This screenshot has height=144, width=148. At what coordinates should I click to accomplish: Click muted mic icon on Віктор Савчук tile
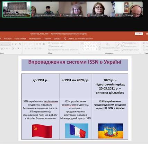(117, 15)
